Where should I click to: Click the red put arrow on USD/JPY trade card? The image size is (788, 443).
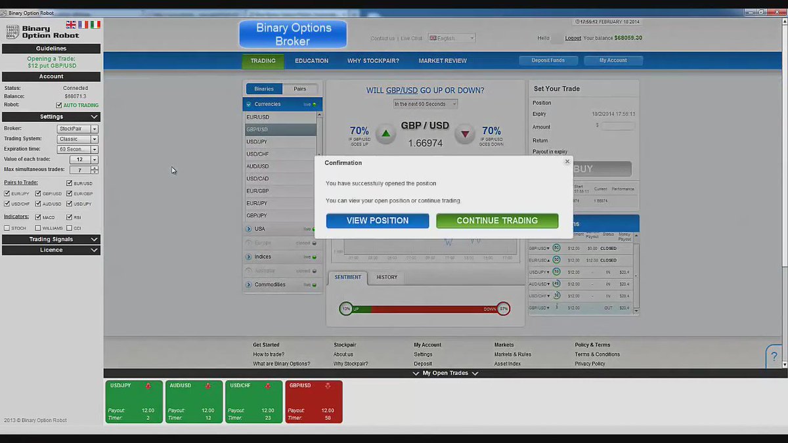tap(148, 386)
